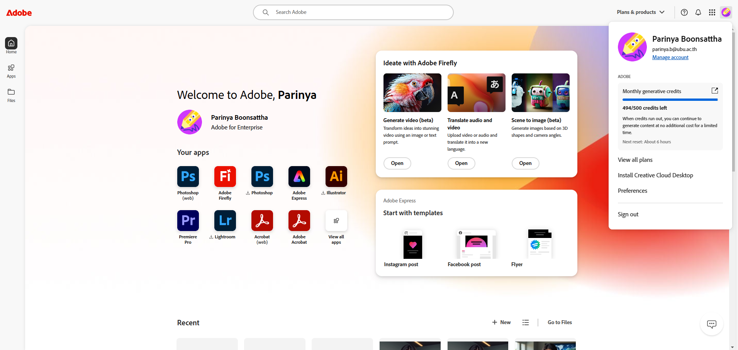Open the feedback chat bubble button
738x350 pixels.
coord(711,324)
